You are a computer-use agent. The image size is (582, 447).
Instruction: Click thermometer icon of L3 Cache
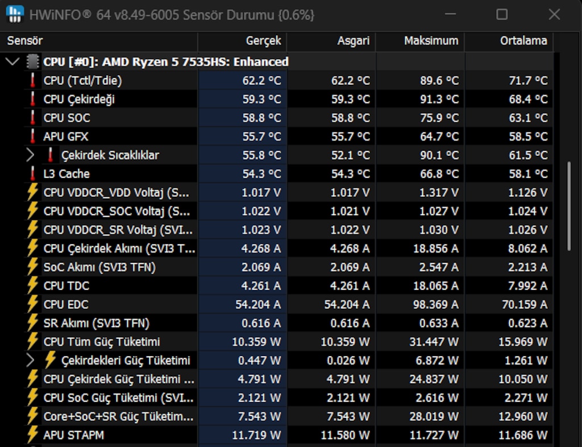click(x=32, y=174)
